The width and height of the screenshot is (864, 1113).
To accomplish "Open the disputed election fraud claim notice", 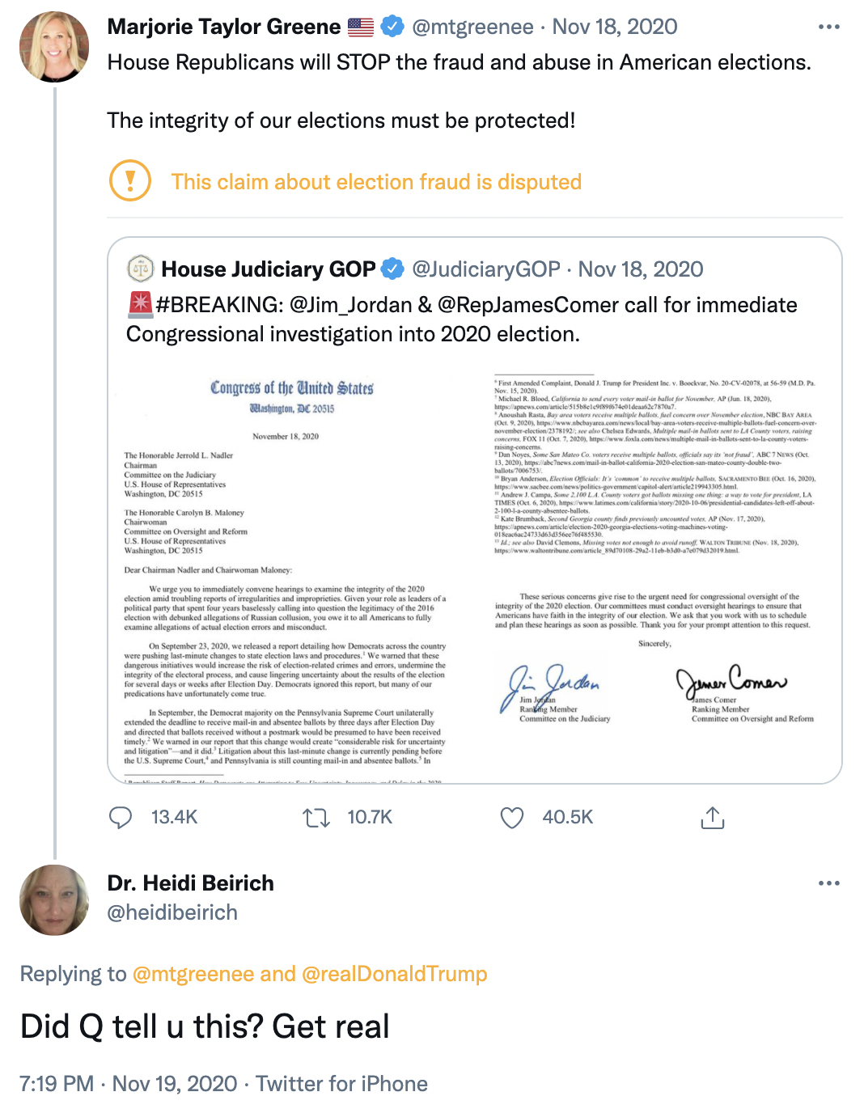I will click(x=376, y=182).
